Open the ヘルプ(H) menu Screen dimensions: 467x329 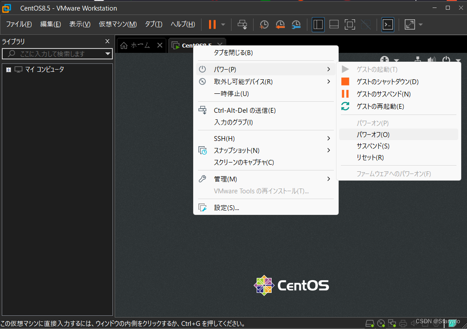[183, 24]
